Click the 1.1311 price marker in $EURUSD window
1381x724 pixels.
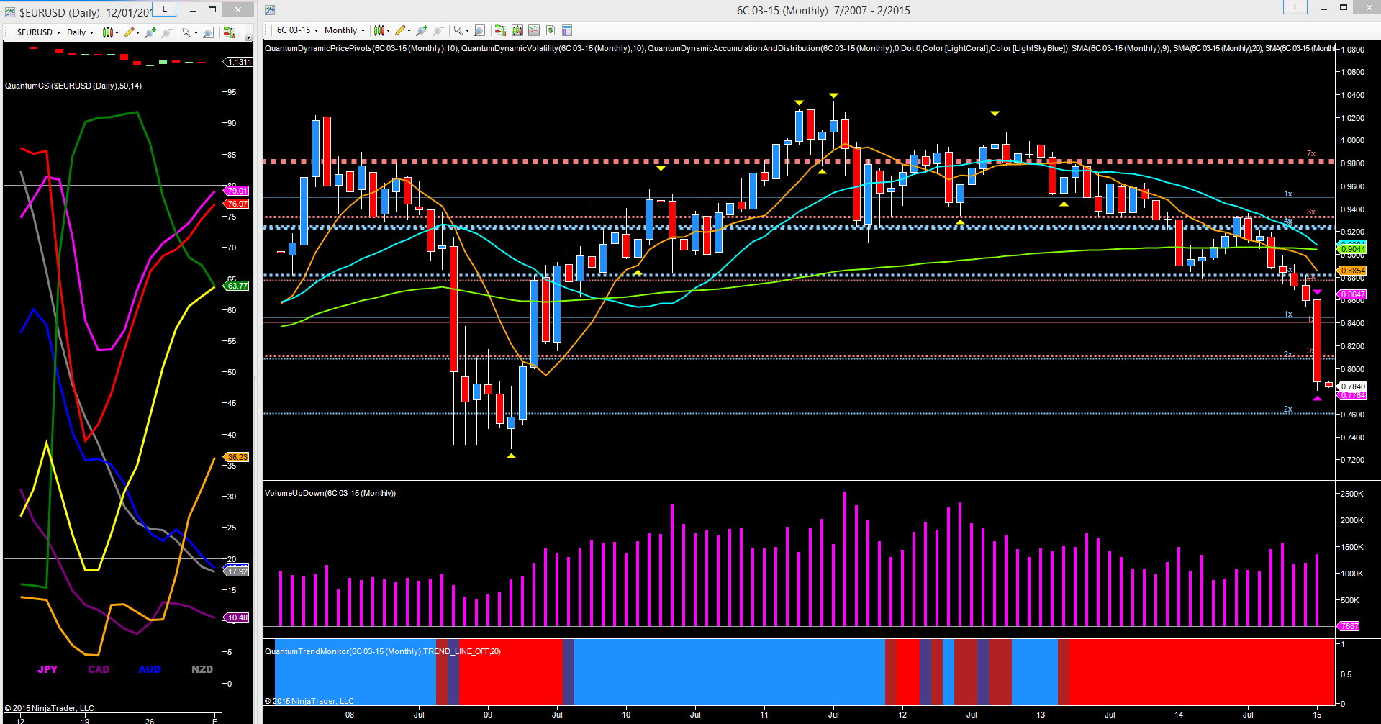tap(238, 62)
